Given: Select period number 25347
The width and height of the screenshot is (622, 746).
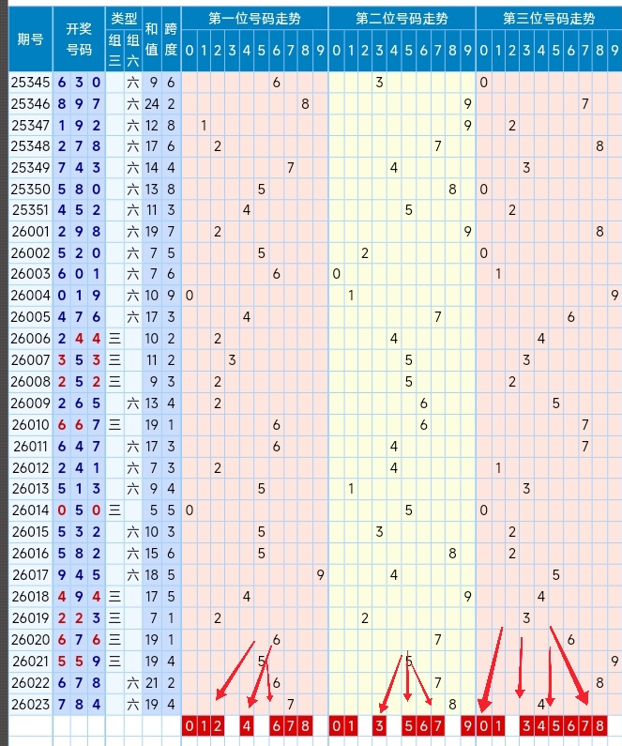Looking at the screenshot, I should pos(30,125).
